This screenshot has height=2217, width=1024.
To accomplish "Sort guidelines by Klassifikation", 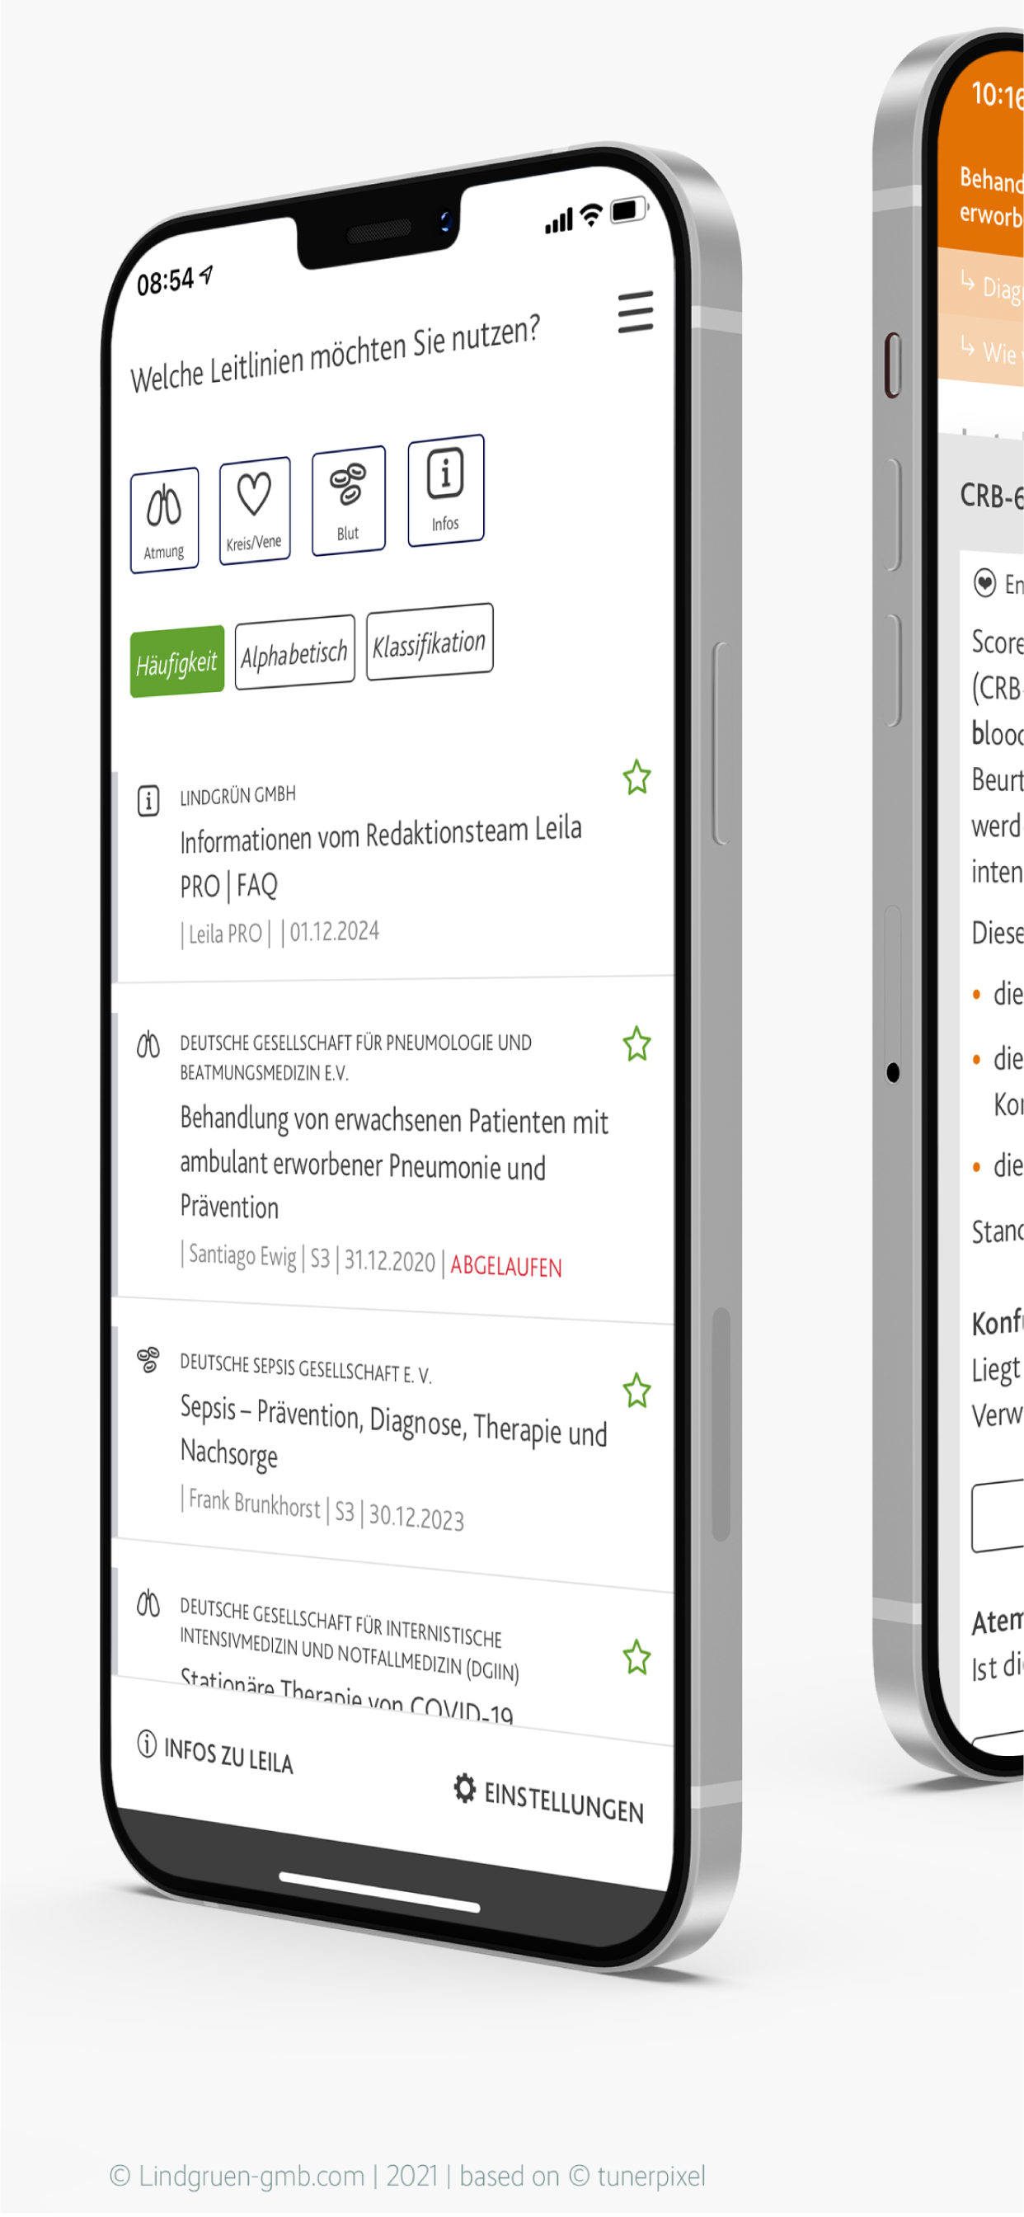I will pyautogui.click(x=430, y=642).
